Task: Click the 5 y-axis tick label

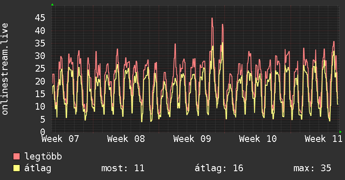Action: 43,119
